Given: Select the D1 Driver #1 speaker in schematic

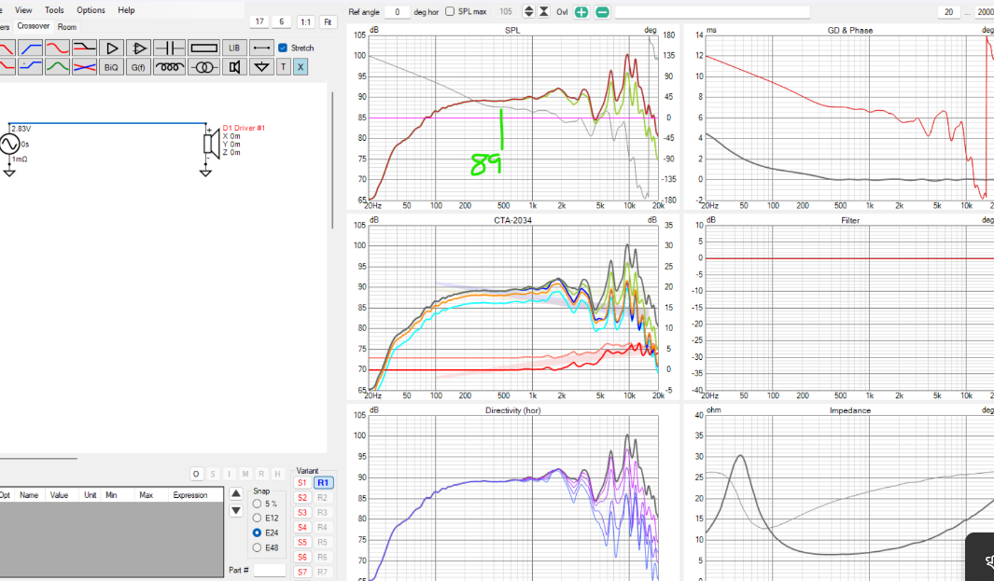Looking at the screenshot, I should pos(213,142).
